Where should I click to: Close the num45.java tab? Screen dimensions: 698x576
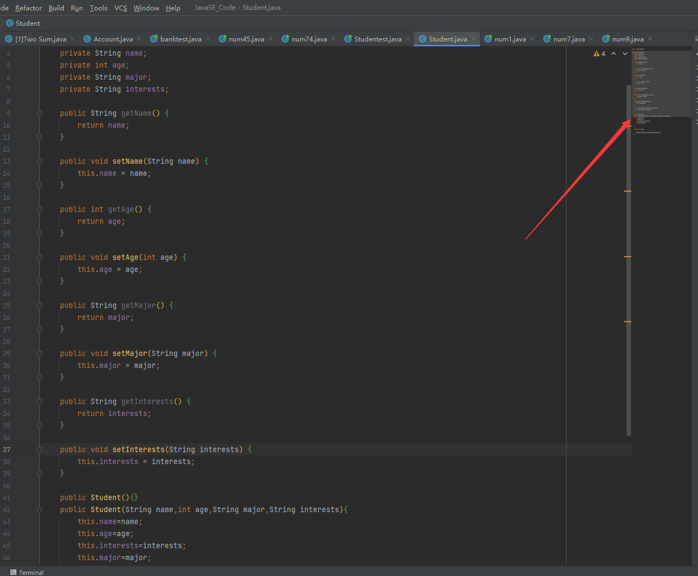coord(270,39)
